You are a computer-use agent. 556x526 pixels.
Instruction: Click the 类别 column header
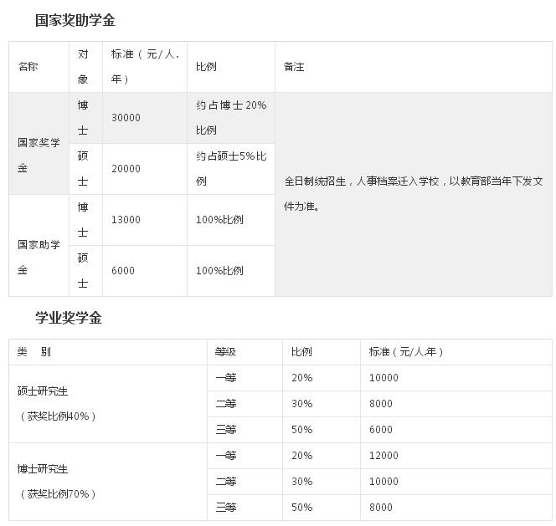34,352
